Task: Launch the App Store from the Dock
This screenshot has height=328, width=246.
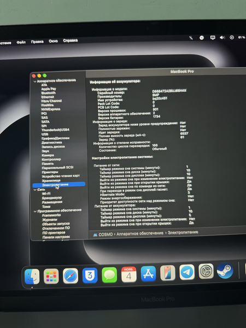Action: pos(148,274)
